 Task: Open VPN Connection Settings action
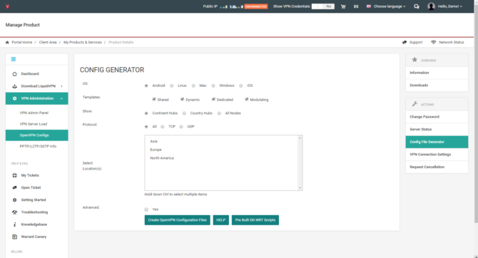coord(437,155)
